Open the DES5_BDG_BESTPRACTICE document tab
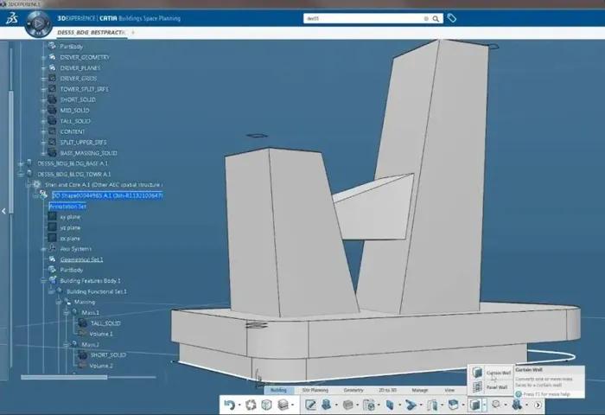The width and height of the screenshot is (605, 415). (90, 33)
